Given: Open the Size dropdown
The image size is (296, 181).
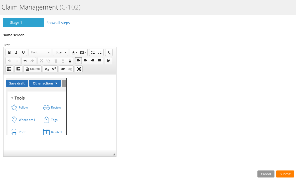Looking at the screenshot, I should (x=60, y=52).
